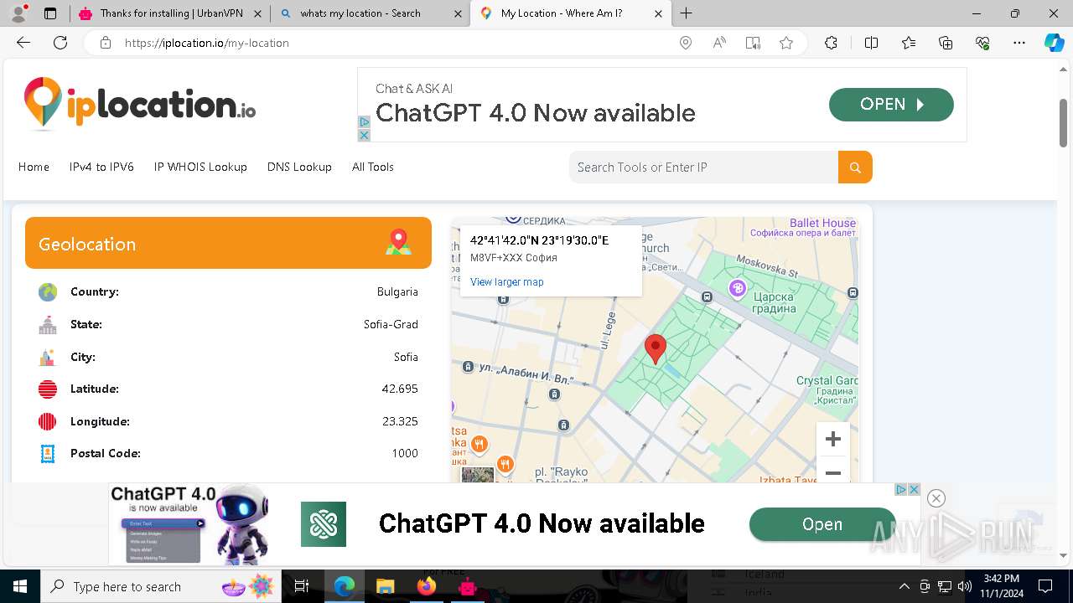1073x603 pixels.
Task: Open Edge Settings and more menu
Action: pyautogui.click(x=1019, y=43)
